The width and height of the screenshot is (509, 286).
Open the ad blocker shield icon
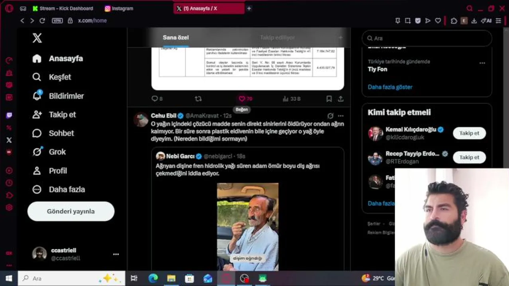point(417,21)
